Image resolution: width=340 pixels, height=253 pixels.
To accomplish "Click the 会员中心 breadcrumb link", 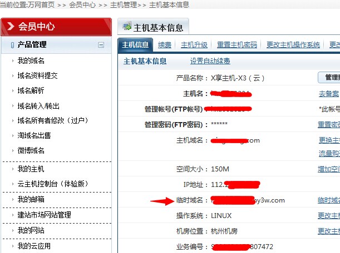I will 82,4.
